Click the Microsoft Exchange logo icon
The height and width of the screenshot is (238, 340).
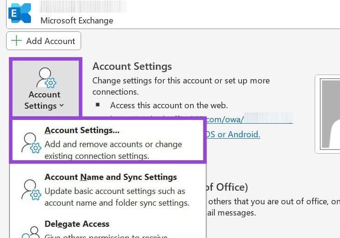point(19,13)
